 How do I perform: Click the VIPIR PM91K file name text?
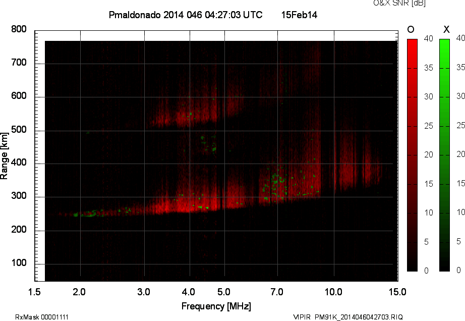point(348,317)
